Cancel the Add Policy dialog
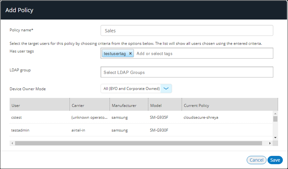The width and height of the screenshot is (288, 169). click(256, 160)
